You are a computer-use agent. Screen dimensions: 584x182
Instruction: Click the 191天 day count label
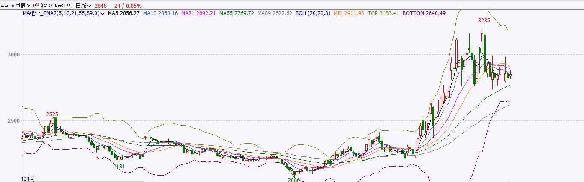[27, 179]
